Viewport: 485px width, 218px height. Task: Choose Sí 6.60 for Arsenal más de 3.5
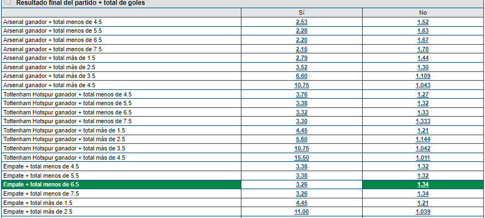tap(301, 76)
